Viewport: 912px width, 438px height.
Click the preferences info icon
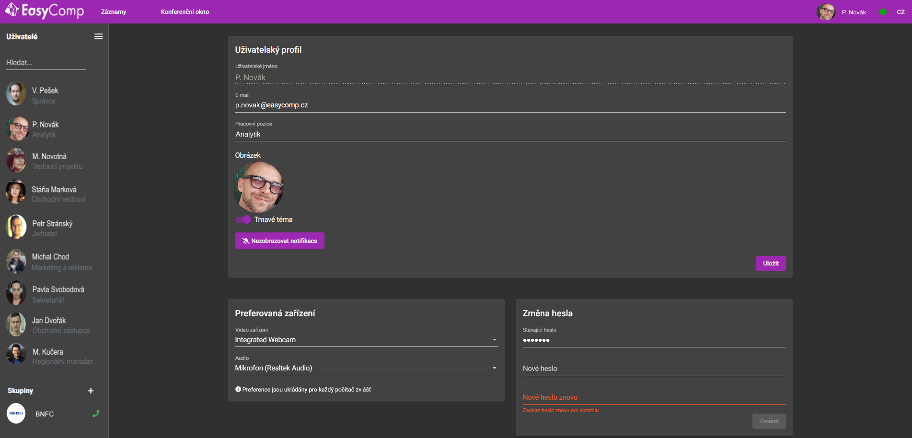(238, 390)
